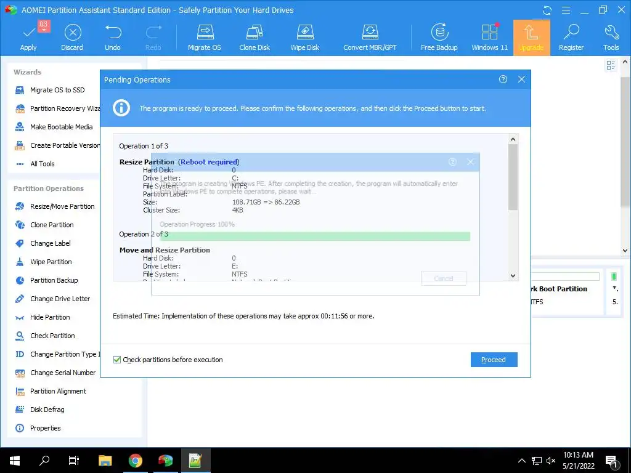Toggle the list view icon at top right
This screenshot has width=631, height=473.
coord(611,65)
